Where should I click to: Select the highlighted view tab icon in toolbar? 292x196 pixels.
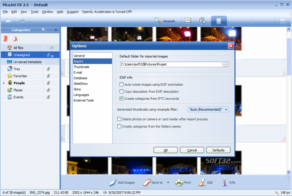pyautogui.click(x=219, y=21)
